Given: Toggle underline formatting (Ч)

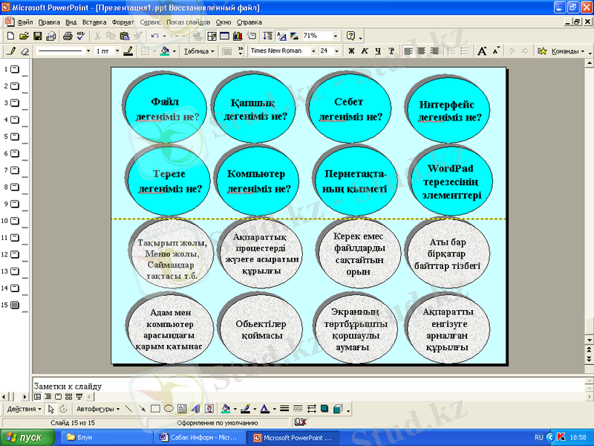Looking at the screenshot, I should [378, 51].
